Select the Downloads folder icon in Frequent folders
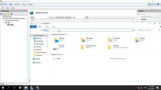 click(83, 40)
